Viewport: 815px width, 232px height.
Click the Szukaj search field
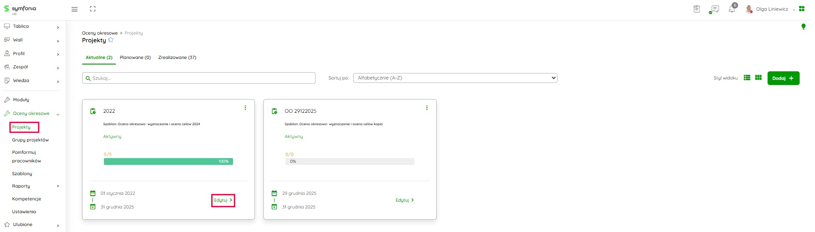pyautogui.click(x=199, y=78)
